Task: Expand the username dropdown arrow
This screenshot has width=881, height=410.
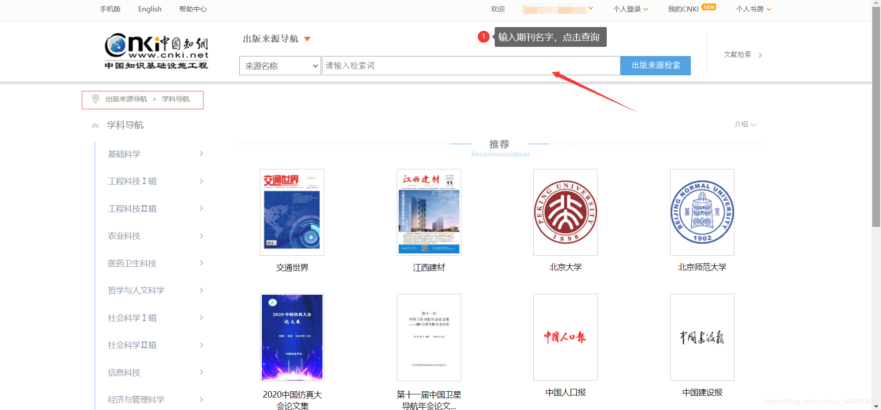Action: point(591,8)
